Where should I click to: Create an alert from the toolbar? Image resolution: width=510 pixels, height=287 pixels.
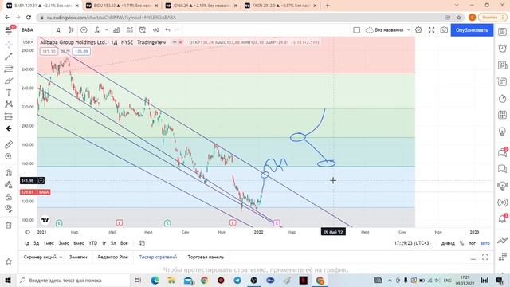[x=142, y=30]
